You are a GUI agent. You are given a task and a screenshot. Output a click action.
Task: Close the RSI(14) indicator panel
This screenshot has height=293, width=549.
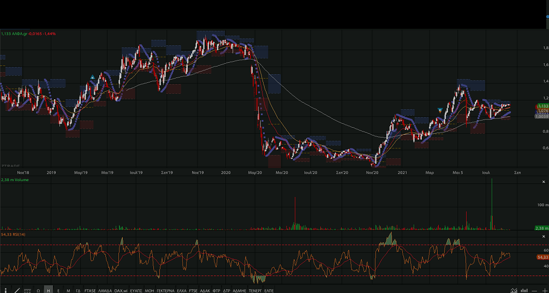[x=544, y=236]
